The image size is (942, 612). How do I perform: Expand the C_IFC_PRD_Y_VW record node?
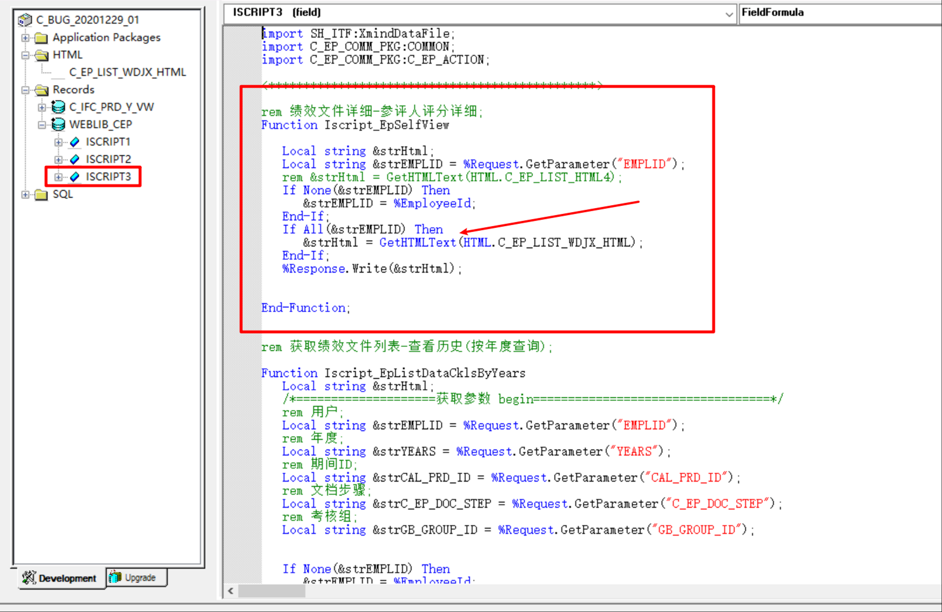[x=42, y=108]
